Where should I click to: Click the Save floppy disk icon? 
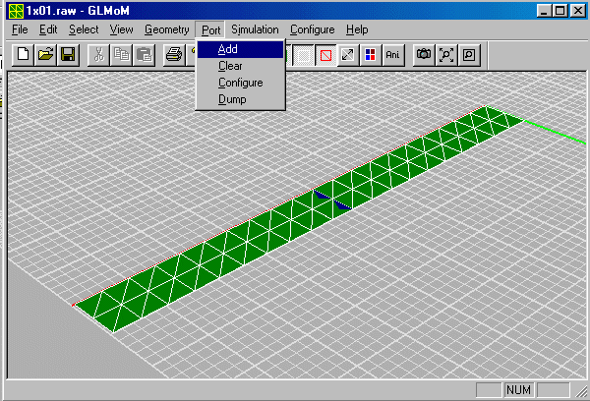pos(68,55)
